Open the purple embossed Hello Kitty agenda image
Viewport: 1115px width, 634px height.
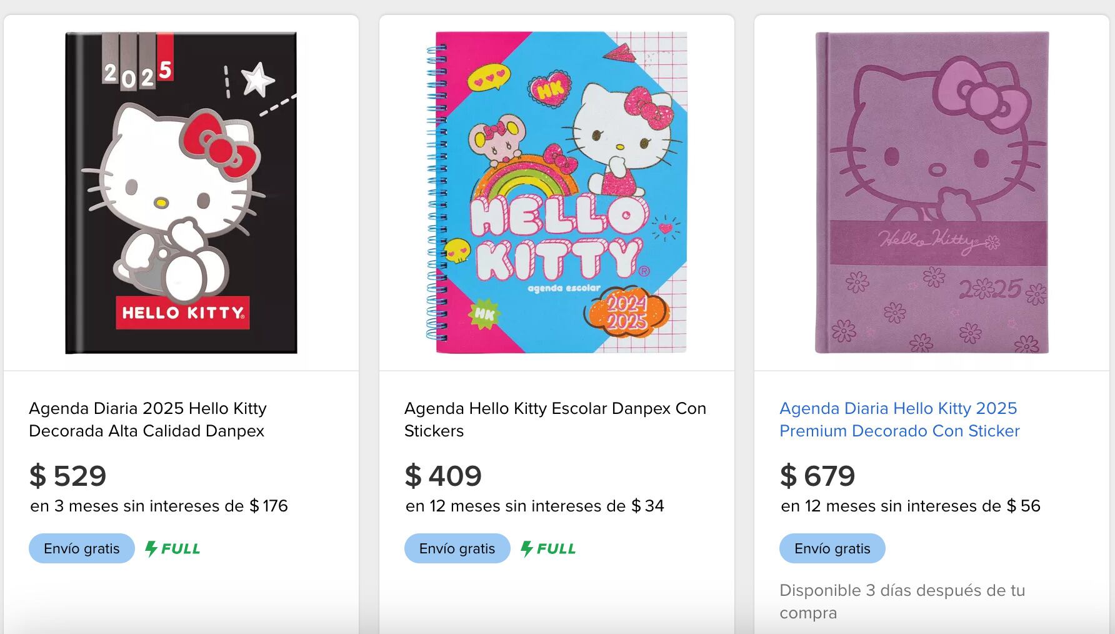point(931,193)
